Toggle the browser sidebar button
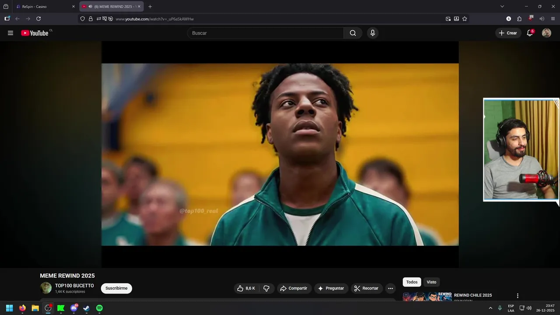Image resolution: width=560 pixels, height=315 pixels. point(7,19)
